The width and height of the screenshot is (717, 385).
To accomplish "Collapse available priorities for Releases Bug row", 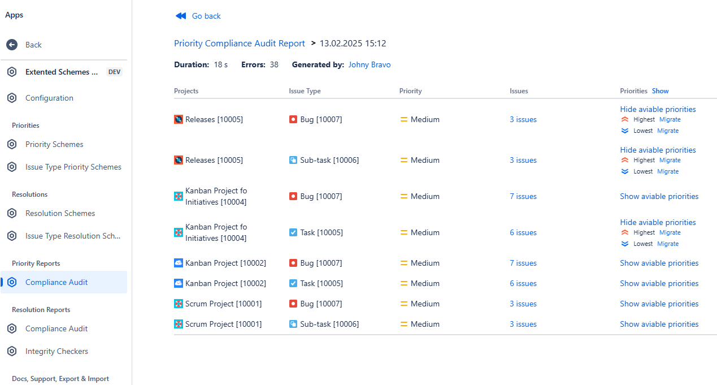I will tap(658, 109).
